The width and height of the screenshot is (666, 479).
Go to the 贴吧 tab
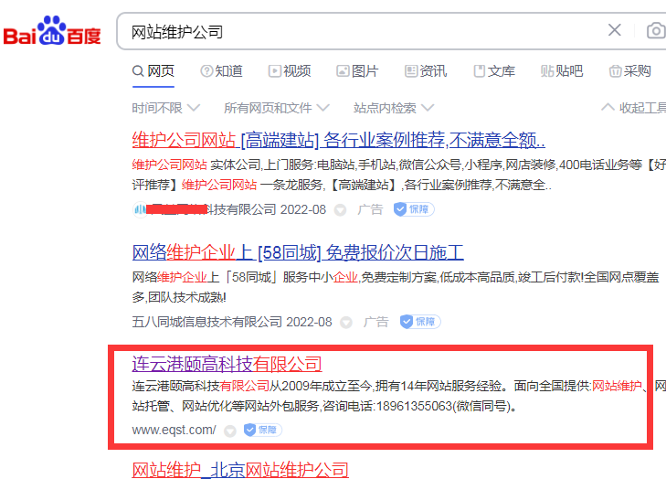click(562, 71)
